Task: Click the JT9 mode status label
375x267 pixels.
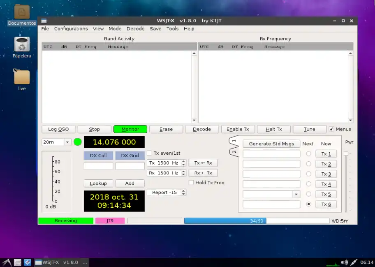Action: click(110, 221)
